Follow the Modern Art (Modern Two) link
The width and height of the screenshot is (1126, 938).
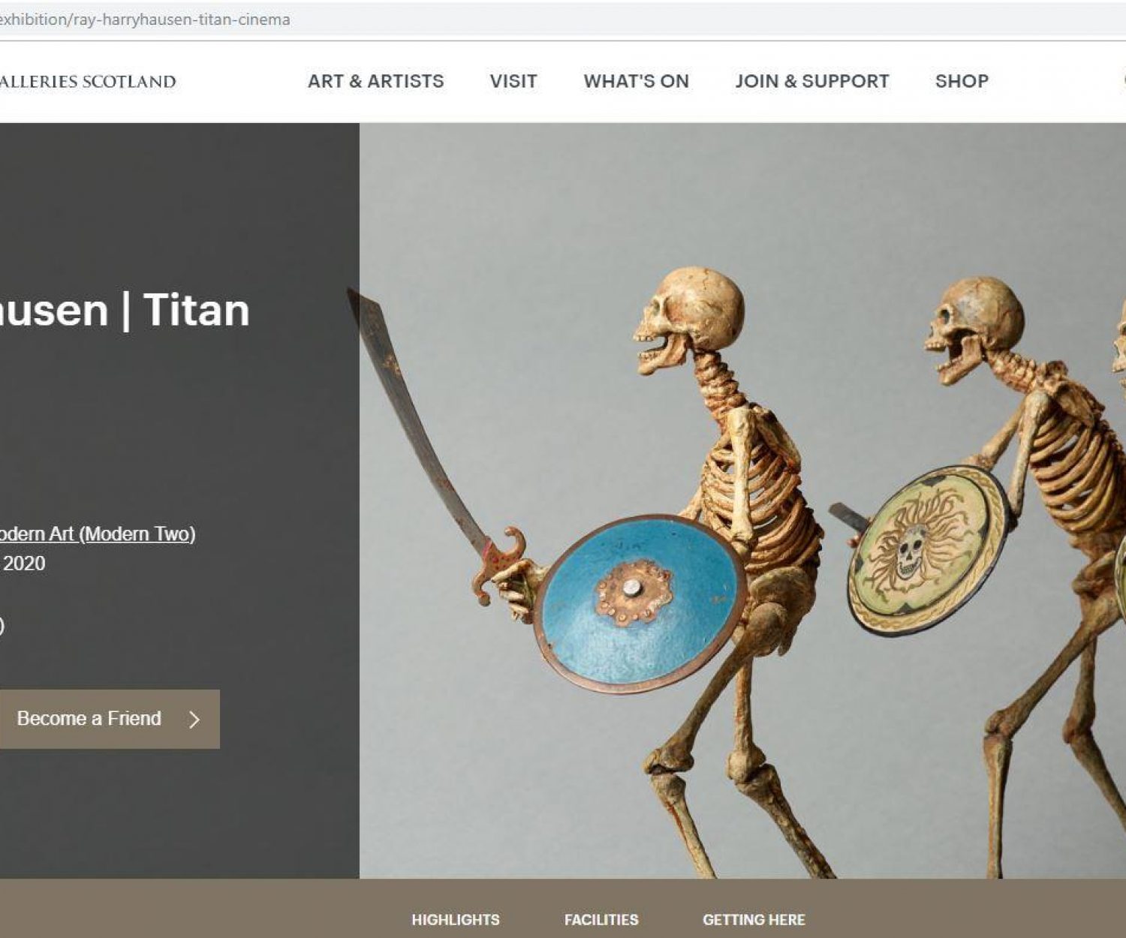point(98,534)
